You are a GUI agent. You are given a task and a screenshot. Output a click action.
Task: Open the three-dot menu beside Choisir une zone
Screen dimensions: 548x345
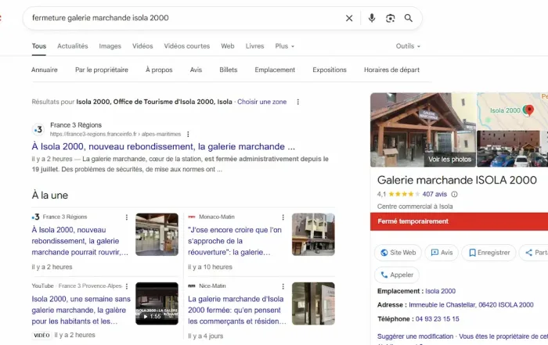pyautogui.click(x=297, y=102)
